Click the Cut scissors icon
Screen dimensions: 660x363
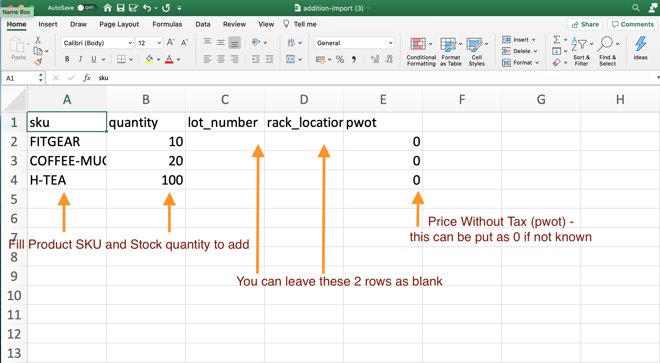[x=38, y=40]
